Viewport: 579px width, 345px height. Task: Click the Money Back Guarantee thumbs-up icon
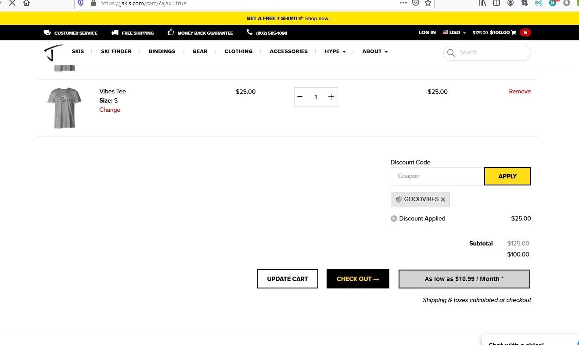(171, 32)
